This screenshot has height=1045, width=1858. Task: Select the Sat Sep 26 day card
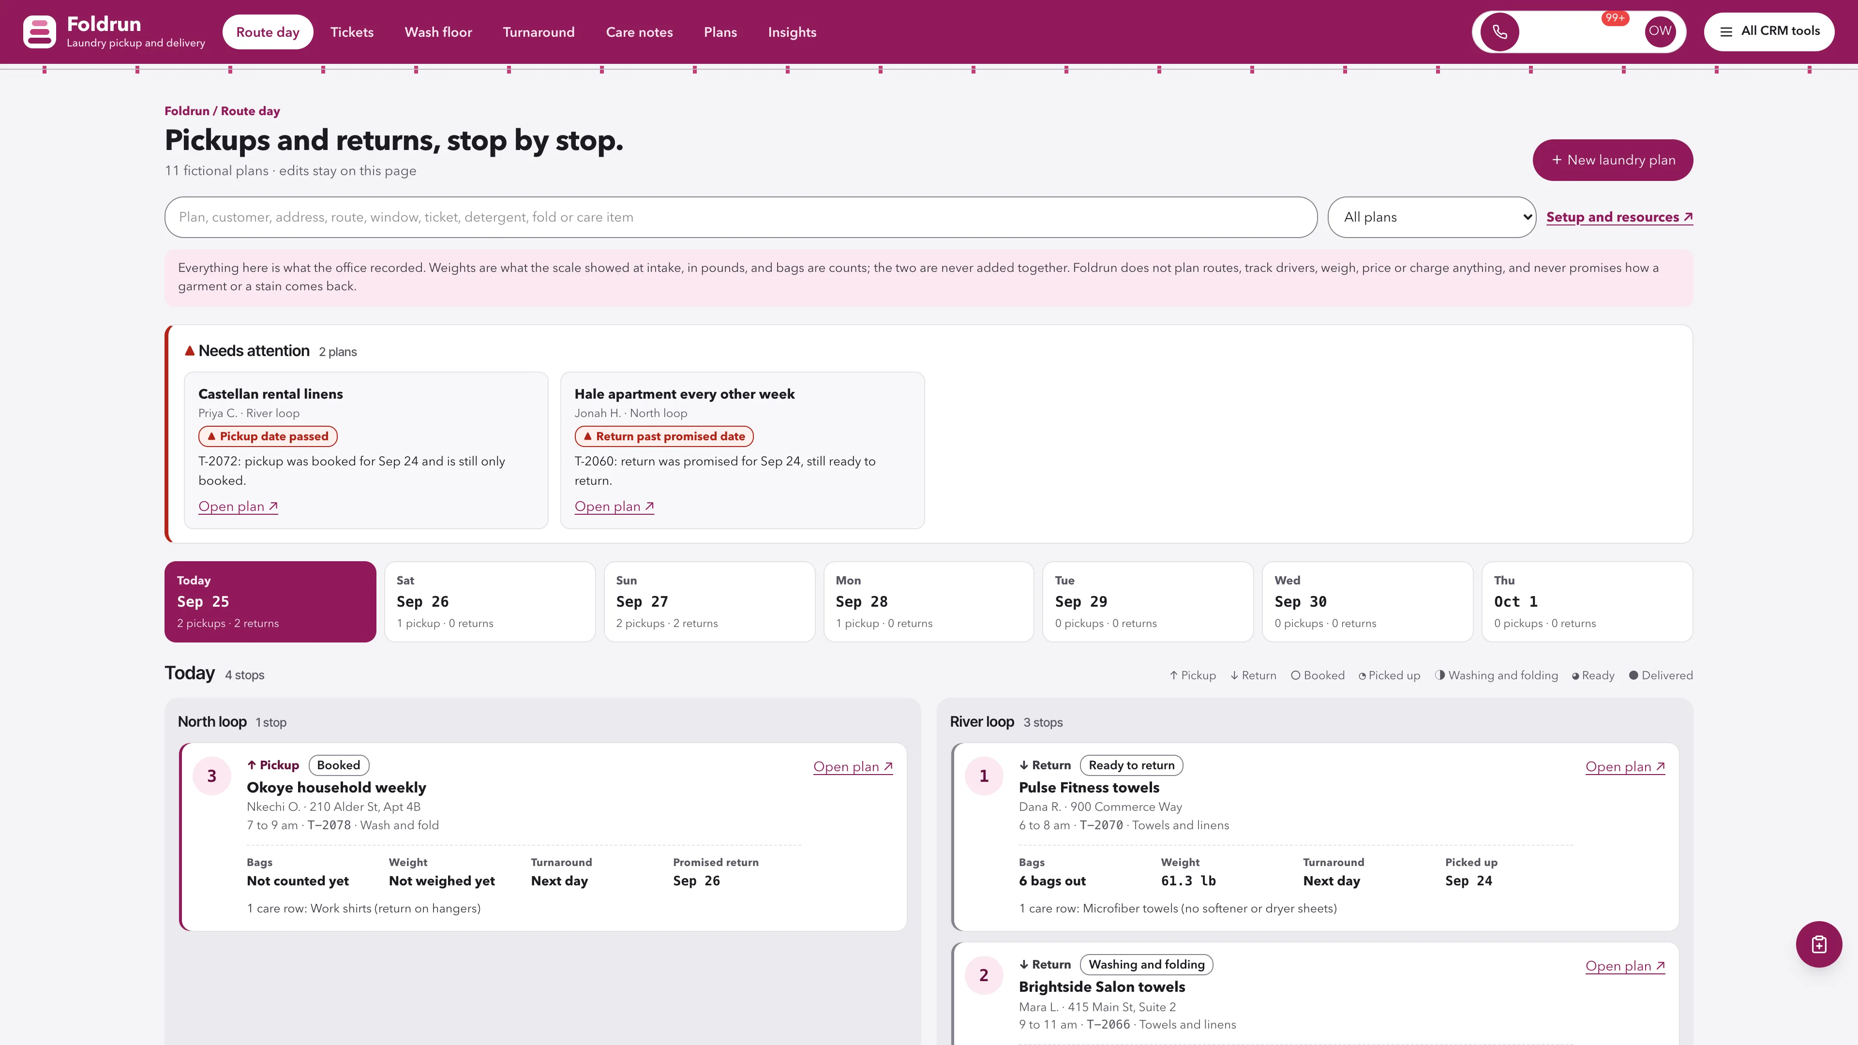click(490, 601)
